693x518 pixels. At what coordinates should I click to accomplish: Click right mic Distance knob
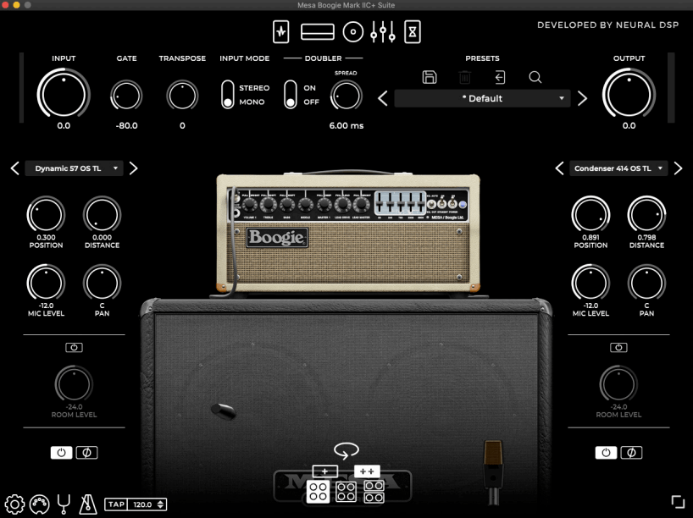pyautogui.click(x=646, y=215)
